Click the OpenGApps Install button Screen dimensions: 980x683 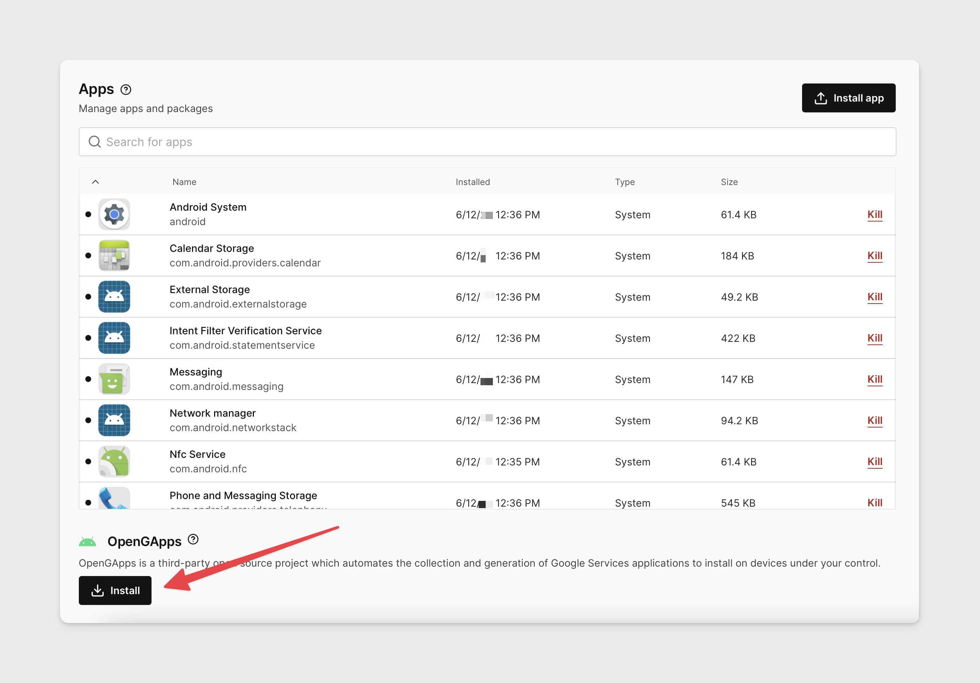pyautogui.click(x=115, y=590)
